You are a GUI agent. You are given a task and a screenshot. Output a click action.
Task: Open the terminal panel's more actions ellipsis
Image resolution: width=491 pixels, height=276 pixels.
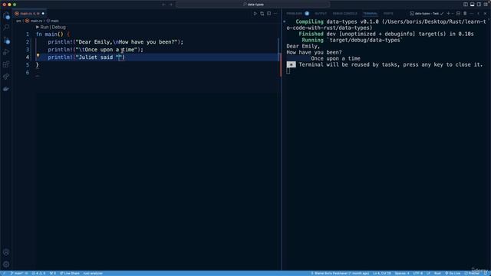(472, 14)
